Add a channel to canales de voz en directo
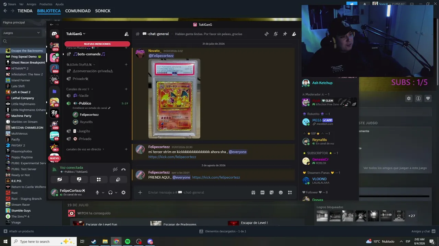 (126, 149)
